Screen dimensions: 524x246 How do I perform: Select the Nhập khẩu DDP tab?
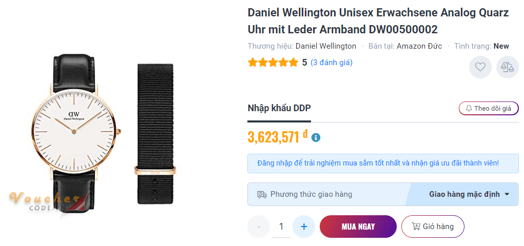[279, 108]
